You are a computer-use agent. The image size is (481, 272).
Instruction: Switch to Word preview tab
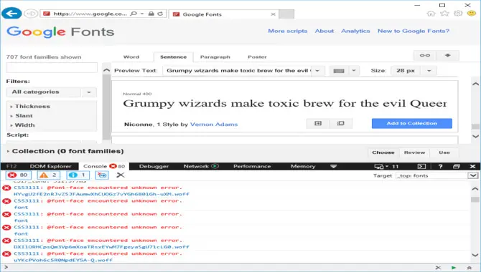click(x=131, y=57)
